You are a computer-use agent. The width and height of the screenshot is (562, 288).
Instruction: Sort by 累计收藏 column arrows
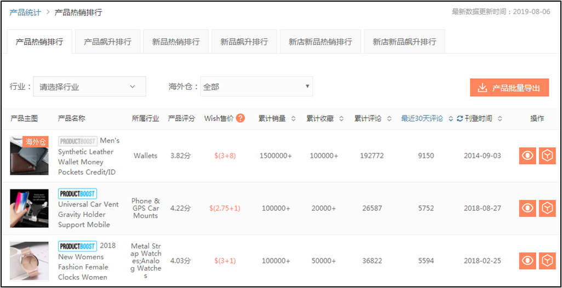[x=341, y=119]
